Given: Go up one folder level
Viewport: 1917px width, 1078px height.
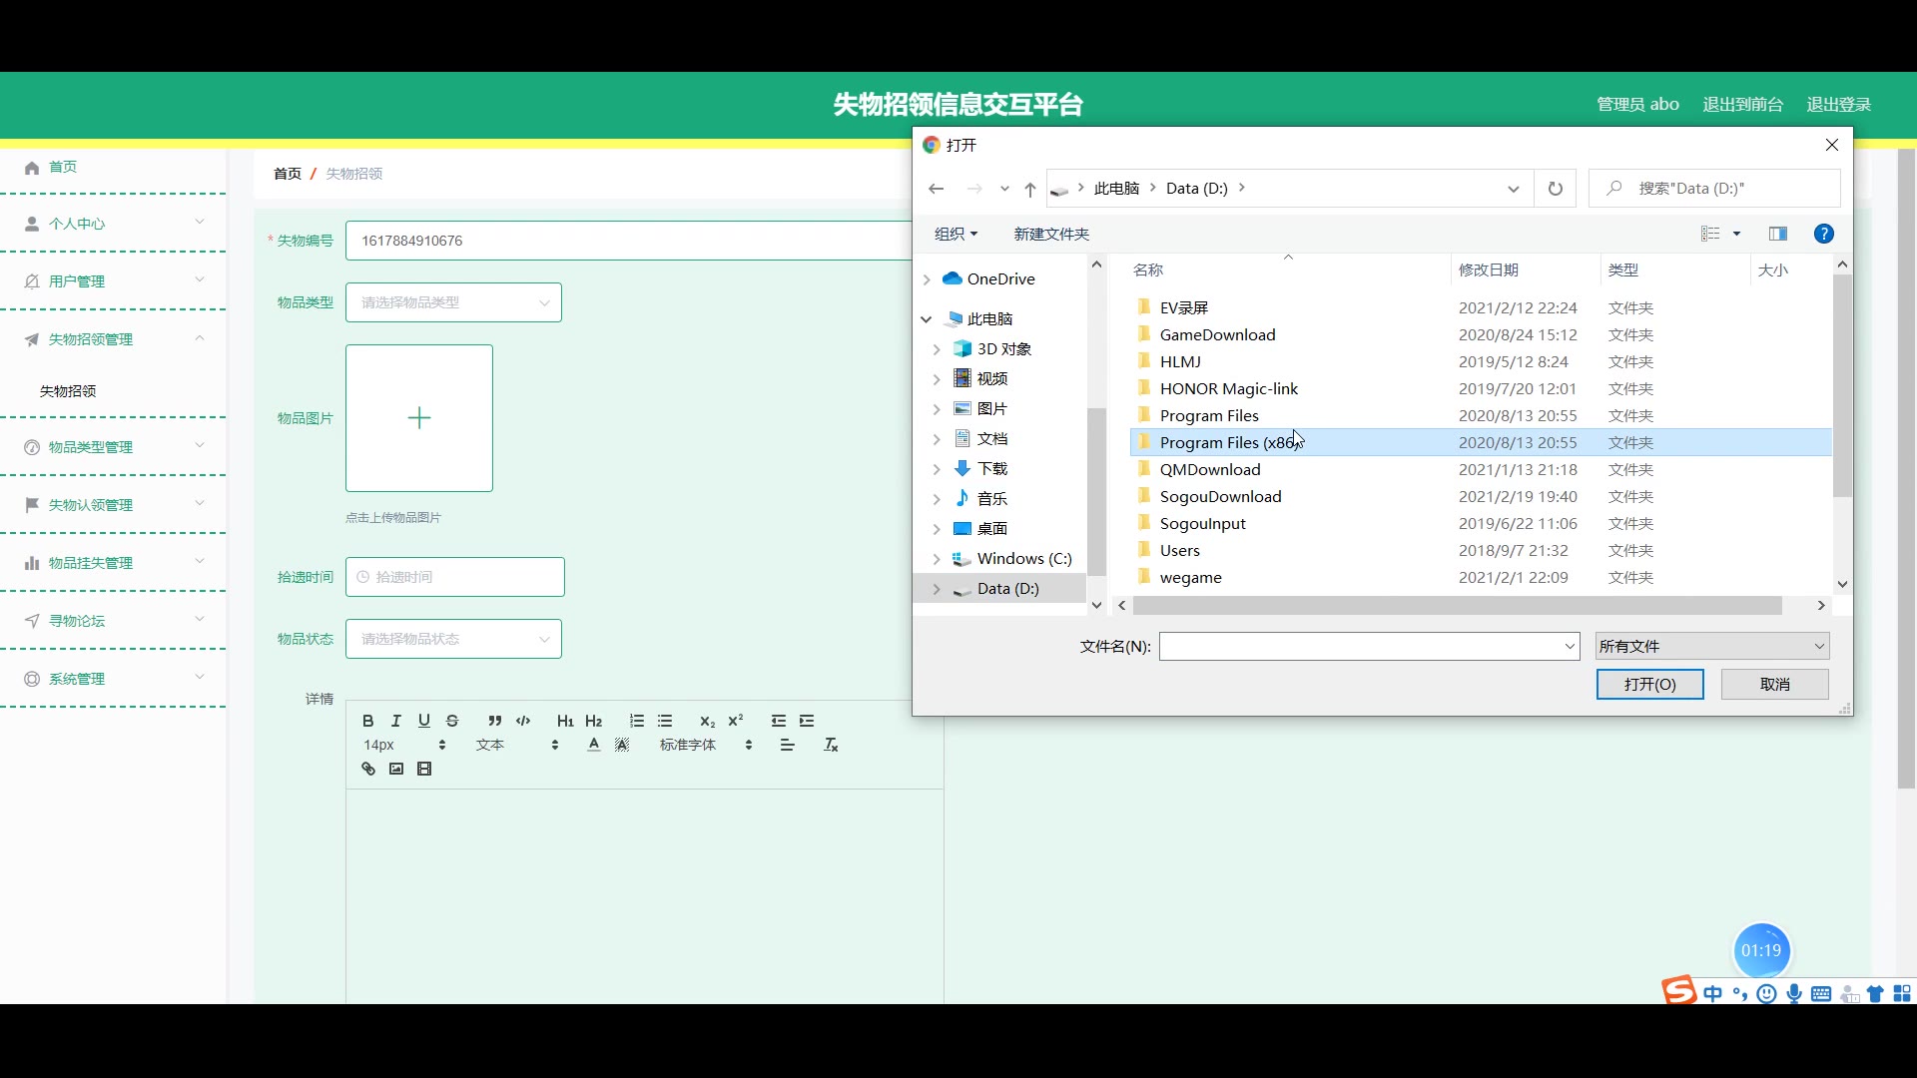Looking at the screenshot, I should click(1029, 189).
